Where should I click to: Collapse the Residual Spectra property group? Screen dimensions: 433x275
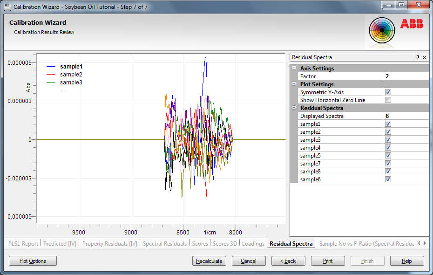tap(294, 108)
